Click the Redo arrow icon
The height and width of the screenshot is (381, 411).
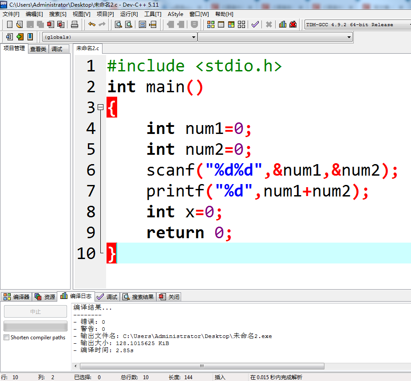(102, 24)
